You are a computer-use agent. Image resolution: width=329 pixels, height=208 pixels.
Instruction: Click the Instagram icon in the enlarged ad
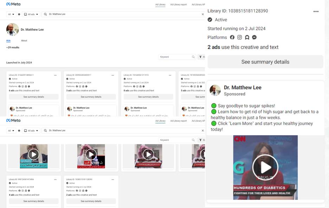pos(240,37)
